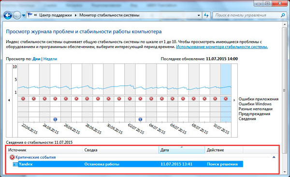Image resolution: width=290 pixels, height=177 pixels.
Task: Click the main vertical scrollbar thumb
Action: (x=285, y=90)
